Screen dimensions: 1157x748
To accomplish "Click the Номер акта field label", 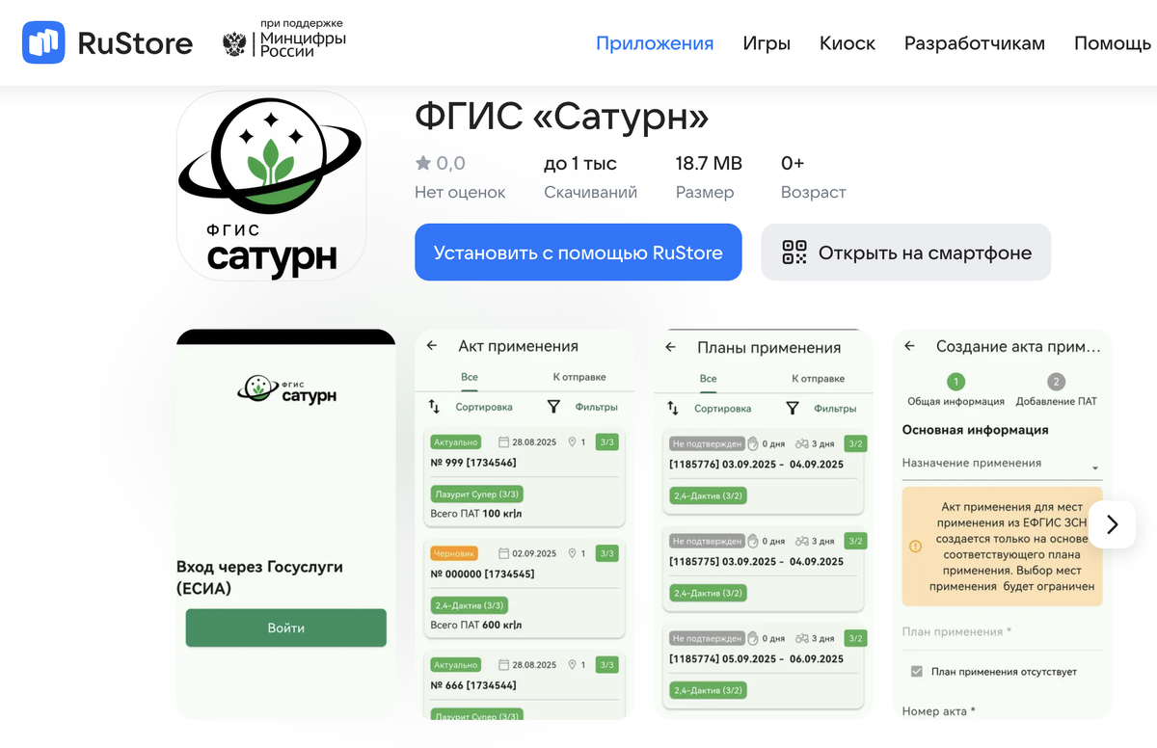I will (939, 711).
